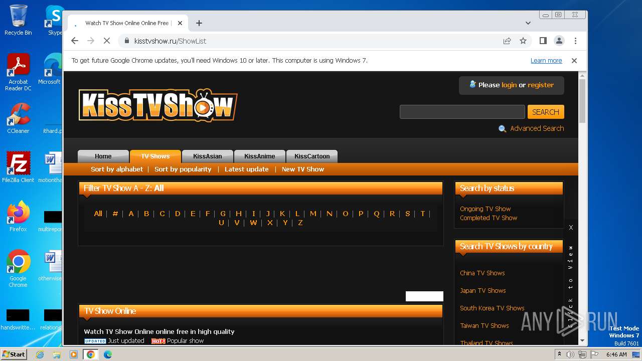
Task: Expand the tab search chevron
Action: 528,23
